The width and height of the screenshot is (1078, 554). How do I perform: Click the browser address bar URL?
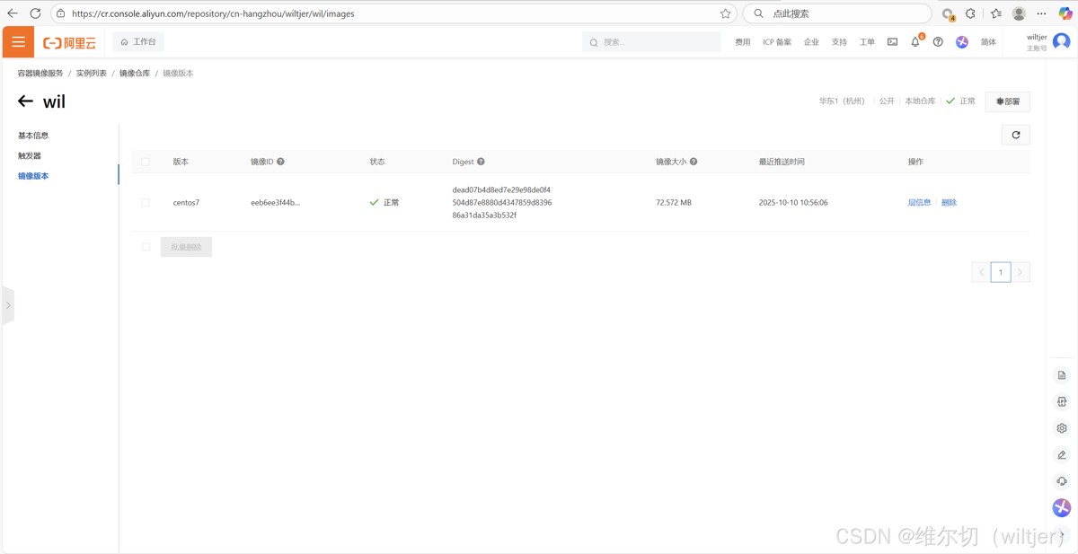click(x=213, y=13)
